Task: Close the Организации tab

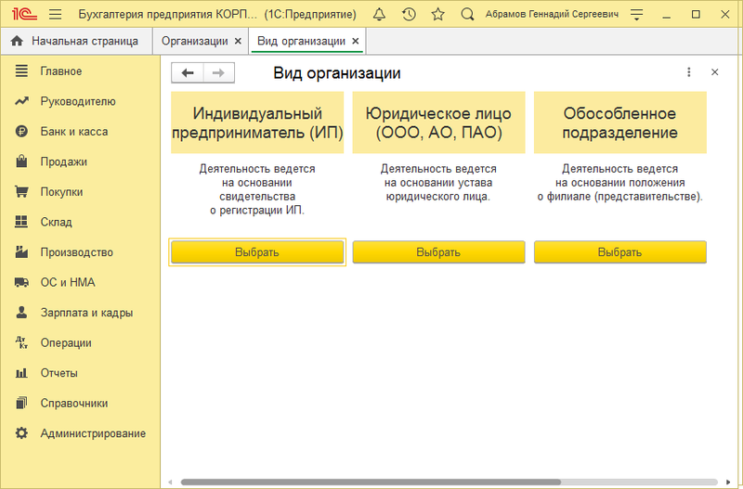Action: point(238,42)
